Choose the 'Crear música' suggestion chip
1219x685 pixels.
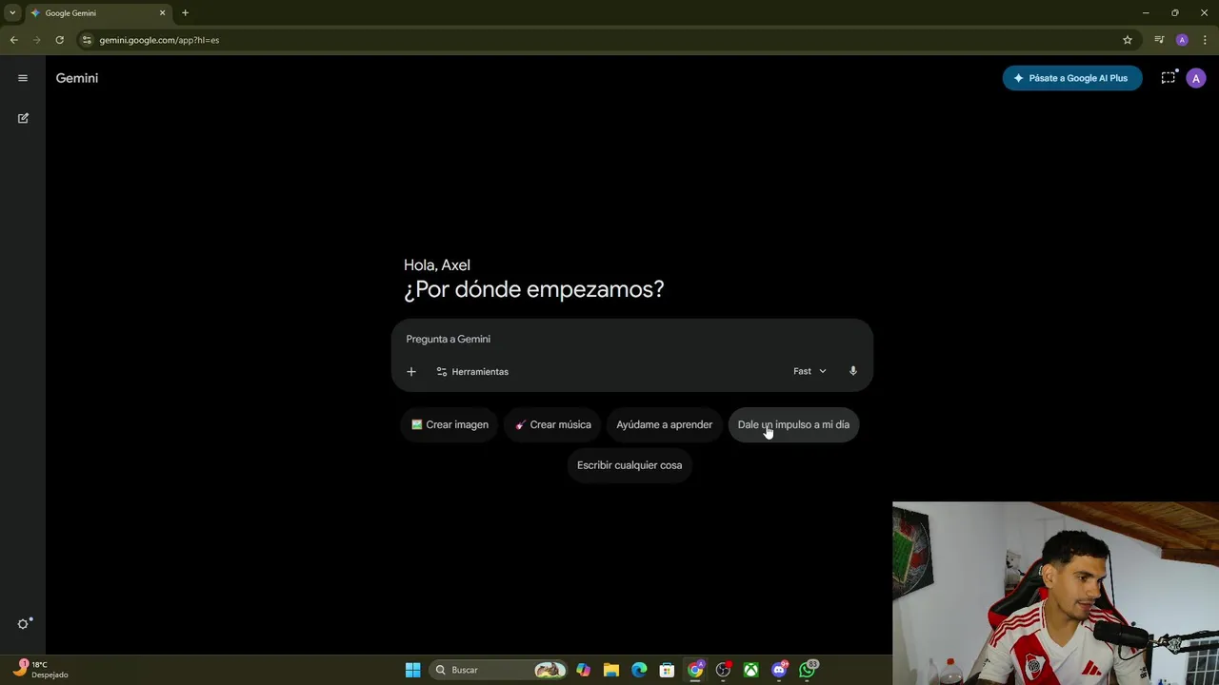tap(553, 424)
